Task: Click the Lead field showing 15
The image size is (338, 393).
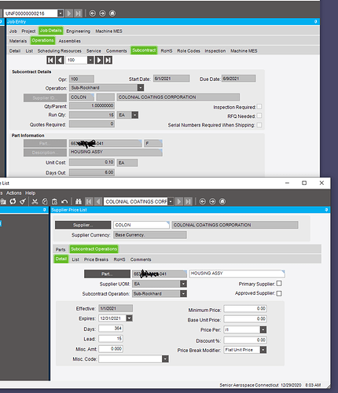Action: 111,339
